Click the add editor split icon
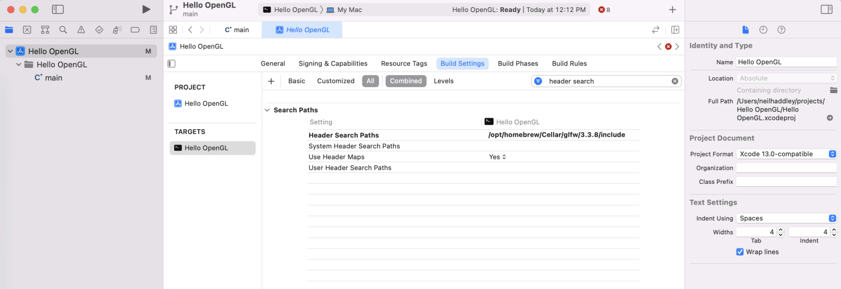 coord(675,30)
